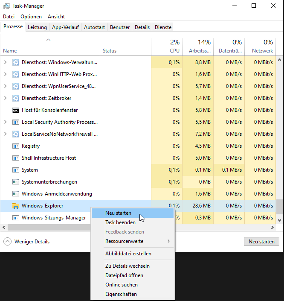Switch to the Dienste tab
This screenshot has width=284, height=301.
click(163, 27)
